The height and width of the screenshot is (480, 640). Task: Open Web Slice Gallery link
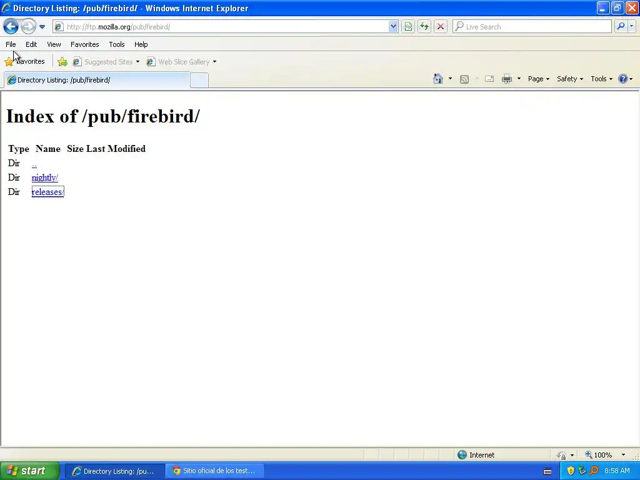tap(182, 62)
